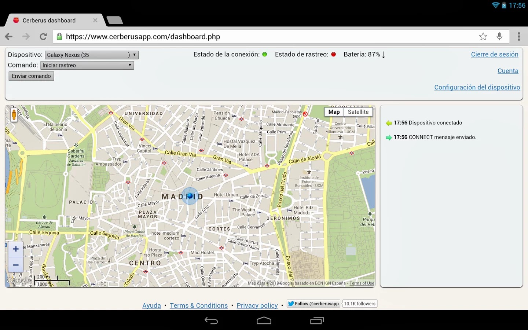Bookmark the page with the star icon

click(483, 36)
